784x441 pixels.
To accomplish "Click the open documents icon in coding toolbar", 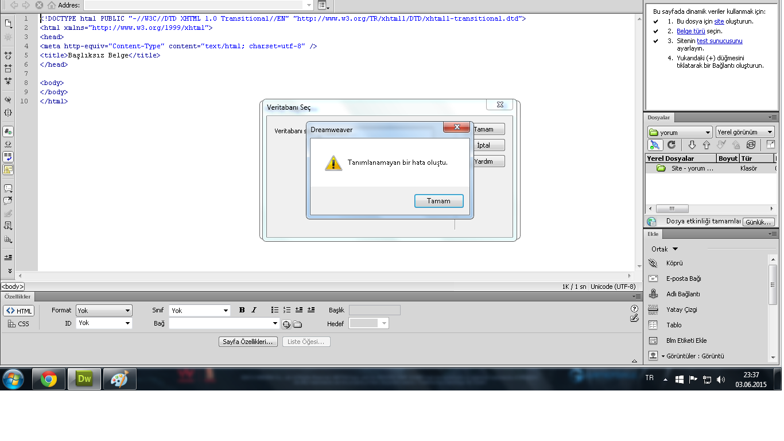I will tap(8, 24).
